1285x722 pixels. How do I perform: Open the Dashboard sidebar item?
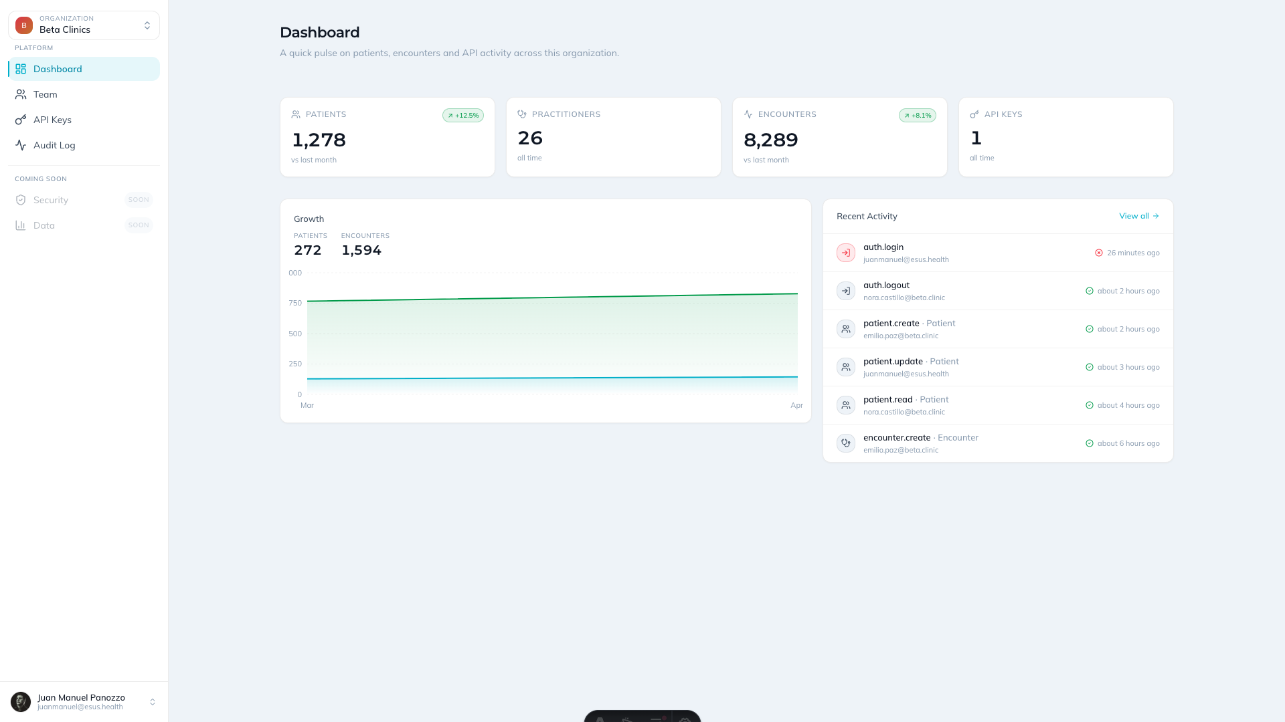click(x=84, y=69)
